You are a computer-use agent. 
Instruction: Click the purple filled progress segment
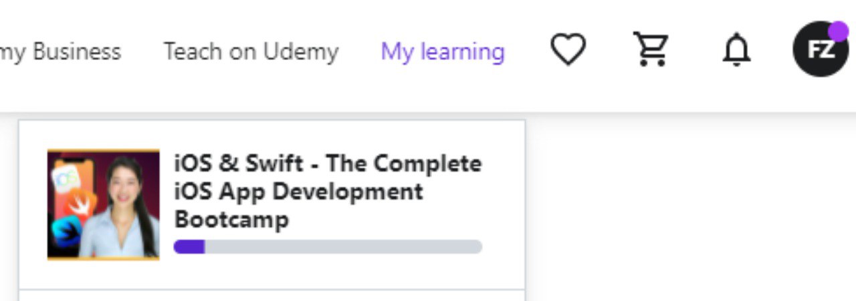pyautogui.click(x=189, y=246)
